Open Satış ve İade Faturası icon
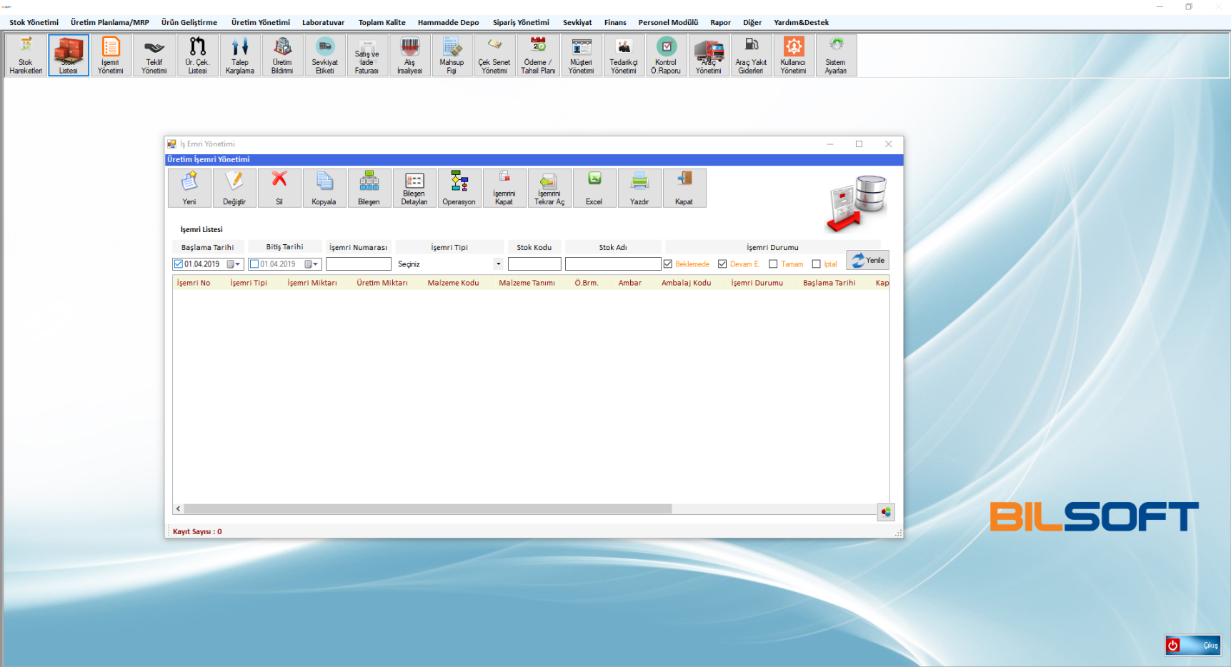The width and height of the screenshot is (1231, 667). point(367,55)
